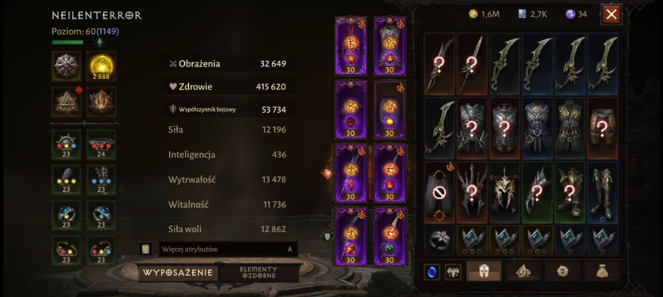Image resolution: width=663 pixels, height=297 pixels.
Task: Switch to the Elementy ozdobne tab
Action: pos(258,272)
